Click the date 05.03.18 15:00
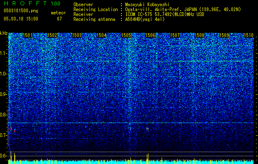 point(21,18)
